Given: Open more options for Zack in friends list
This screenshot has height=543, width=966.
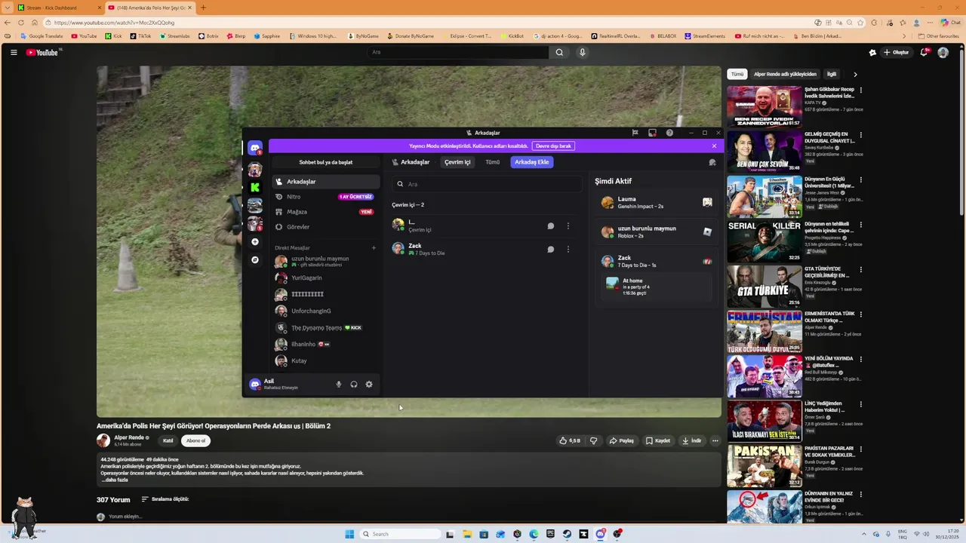Looking at the screenshot, I should tap(568, 250).
